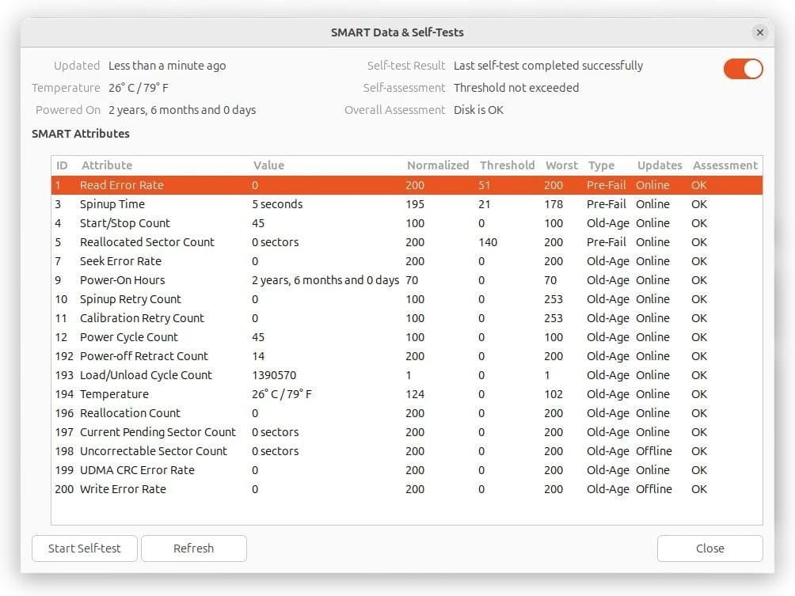Image resolution: width=795 pixels, height=596 pixels.
Task: Click the Refresh button
Action: tap(193, 549)
